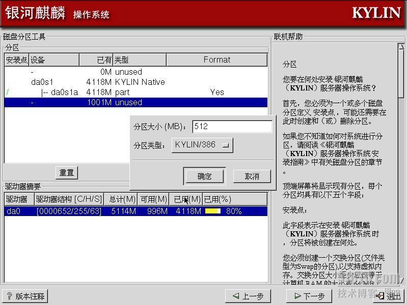The height and width of the screenshot is (305, 407).
Task: Confirm partition size with 确定 button
Action: (x=205, y=176)
